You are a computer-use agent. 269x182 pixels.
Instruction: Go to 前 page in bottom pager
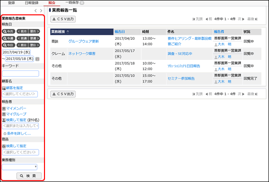click(209, 94)
